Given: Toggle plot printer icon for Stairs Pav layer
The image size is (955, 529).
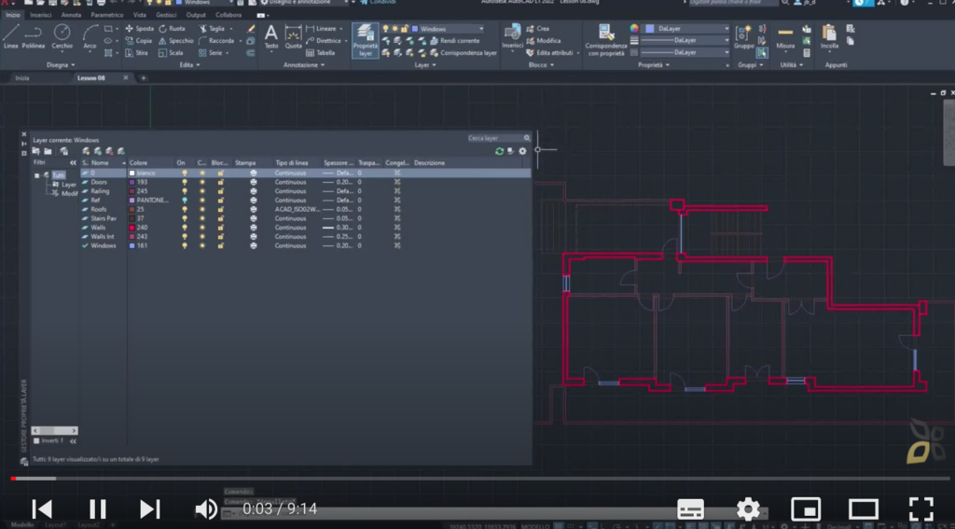Looking at the screenshot, I should pos(254,218).
